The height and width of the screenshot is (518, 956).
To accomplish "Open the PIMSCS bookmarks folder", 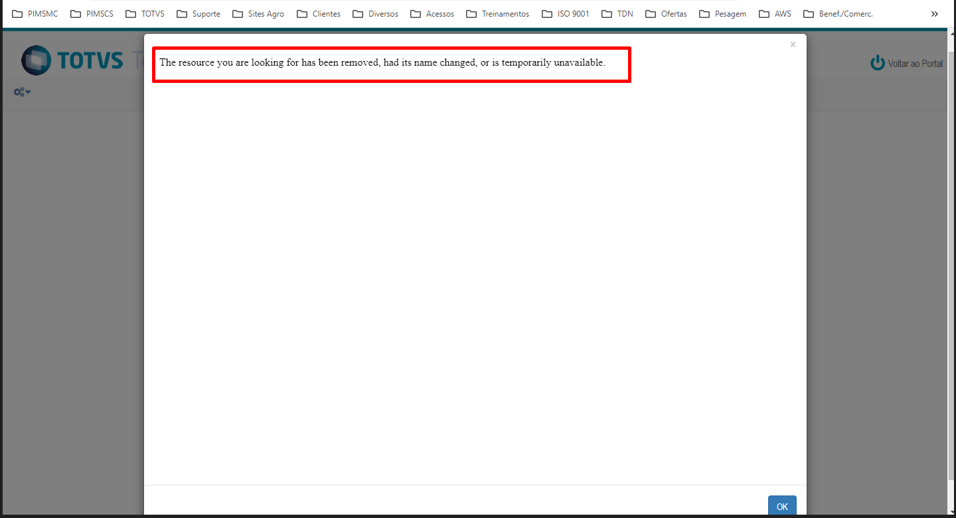I will tap(92, 14).
